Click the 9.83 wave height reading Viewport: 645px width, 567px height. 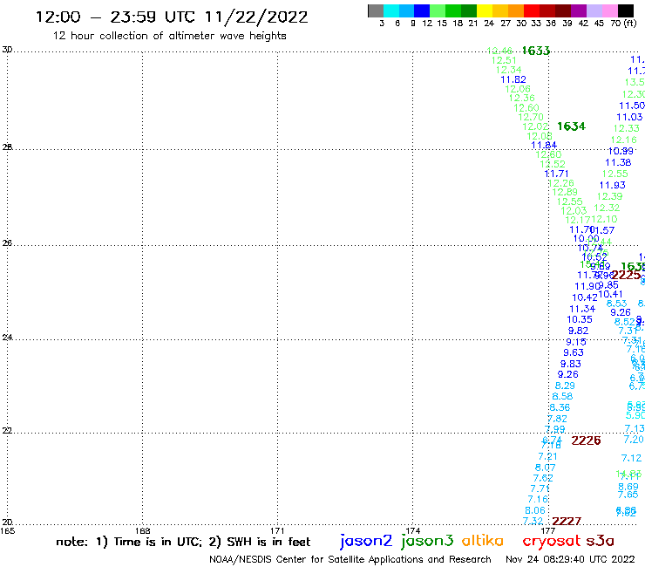pos(571,364)
